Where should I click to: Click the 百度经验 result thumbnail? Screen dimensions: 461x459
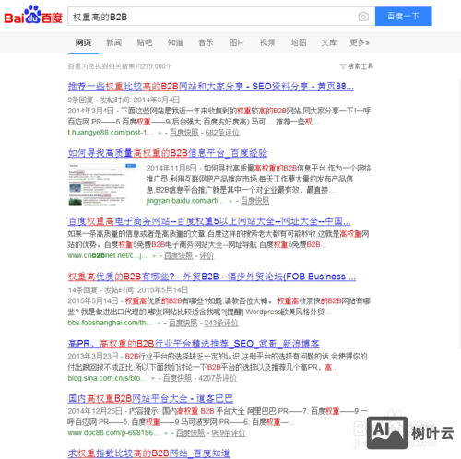click(x=102, y=184)
